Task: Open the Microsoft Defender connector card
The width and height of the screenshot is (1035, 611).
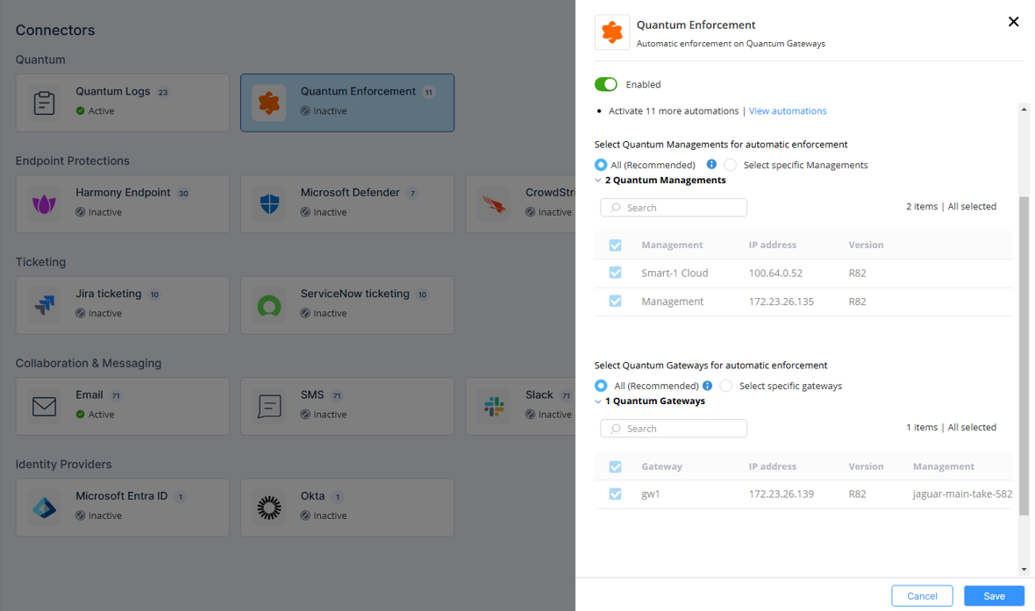Action: (347, 204)
